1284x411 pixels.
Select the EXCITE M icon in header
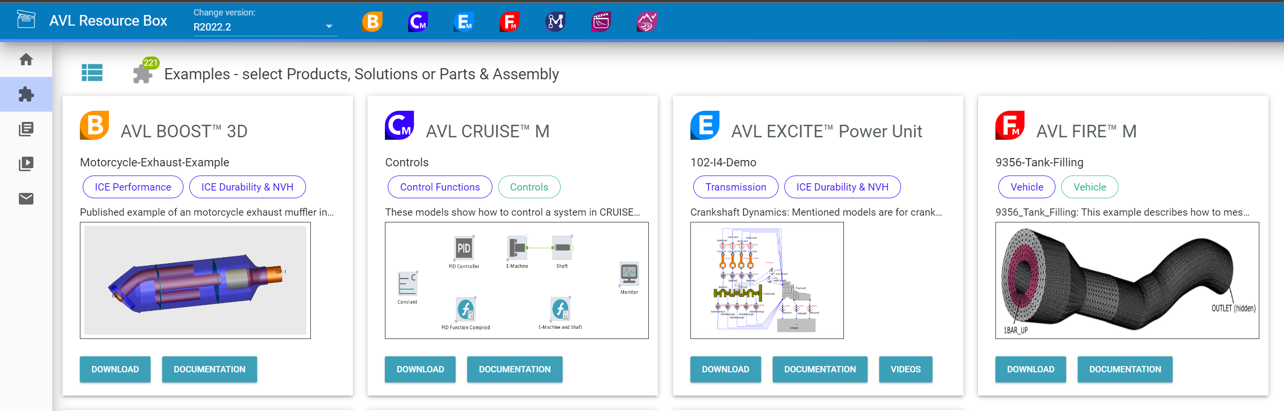463,21
